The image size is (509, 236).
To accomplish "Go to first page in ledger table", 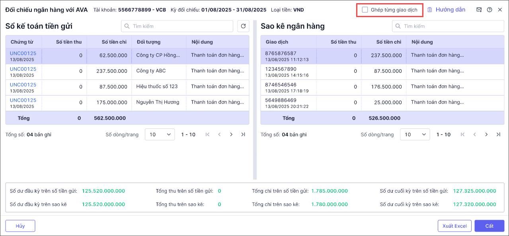I will pos(207,135).
